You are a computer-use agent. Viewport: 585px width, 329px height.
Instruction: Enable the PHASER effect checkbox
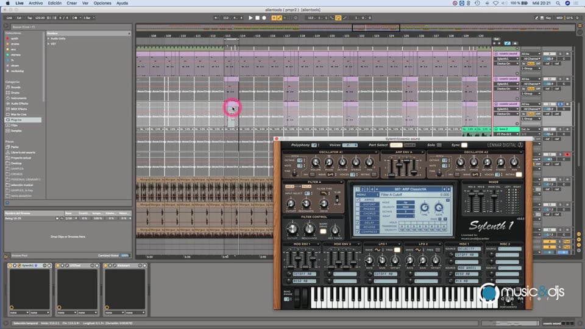358,209
